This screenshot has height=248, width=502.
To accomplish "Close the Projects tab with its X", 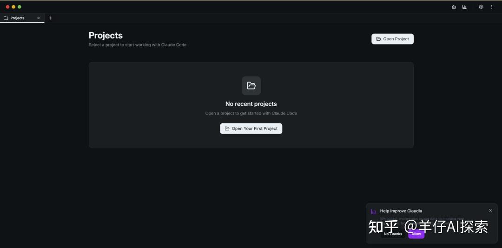I will click(x=39, y=18).
